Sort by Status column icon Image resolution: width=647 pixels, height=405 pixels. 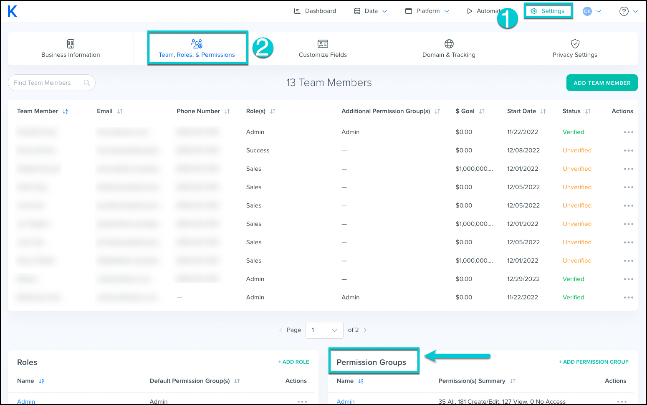588,111
